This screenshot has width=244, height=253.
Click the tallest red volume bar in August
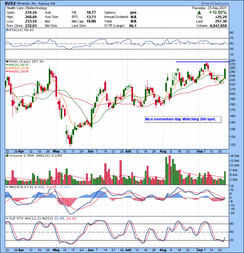[169, 170]
